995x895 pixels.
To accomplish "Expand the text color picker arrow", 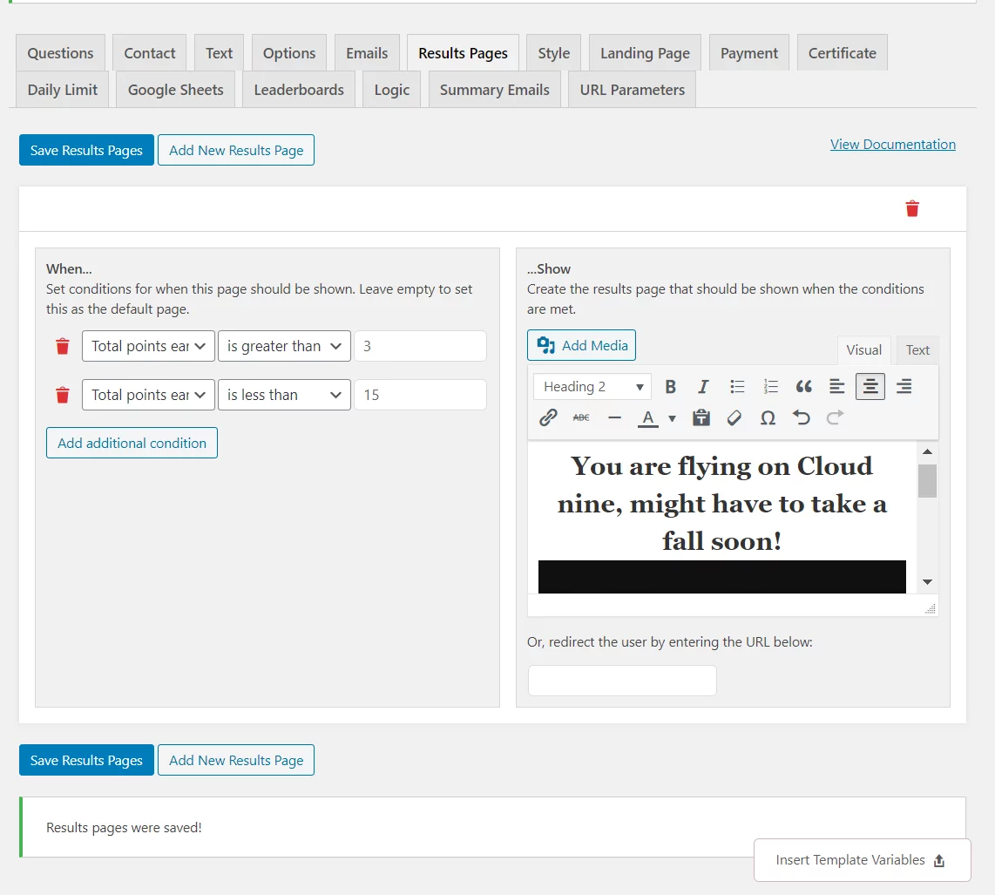I will click(x=671, y=419).
